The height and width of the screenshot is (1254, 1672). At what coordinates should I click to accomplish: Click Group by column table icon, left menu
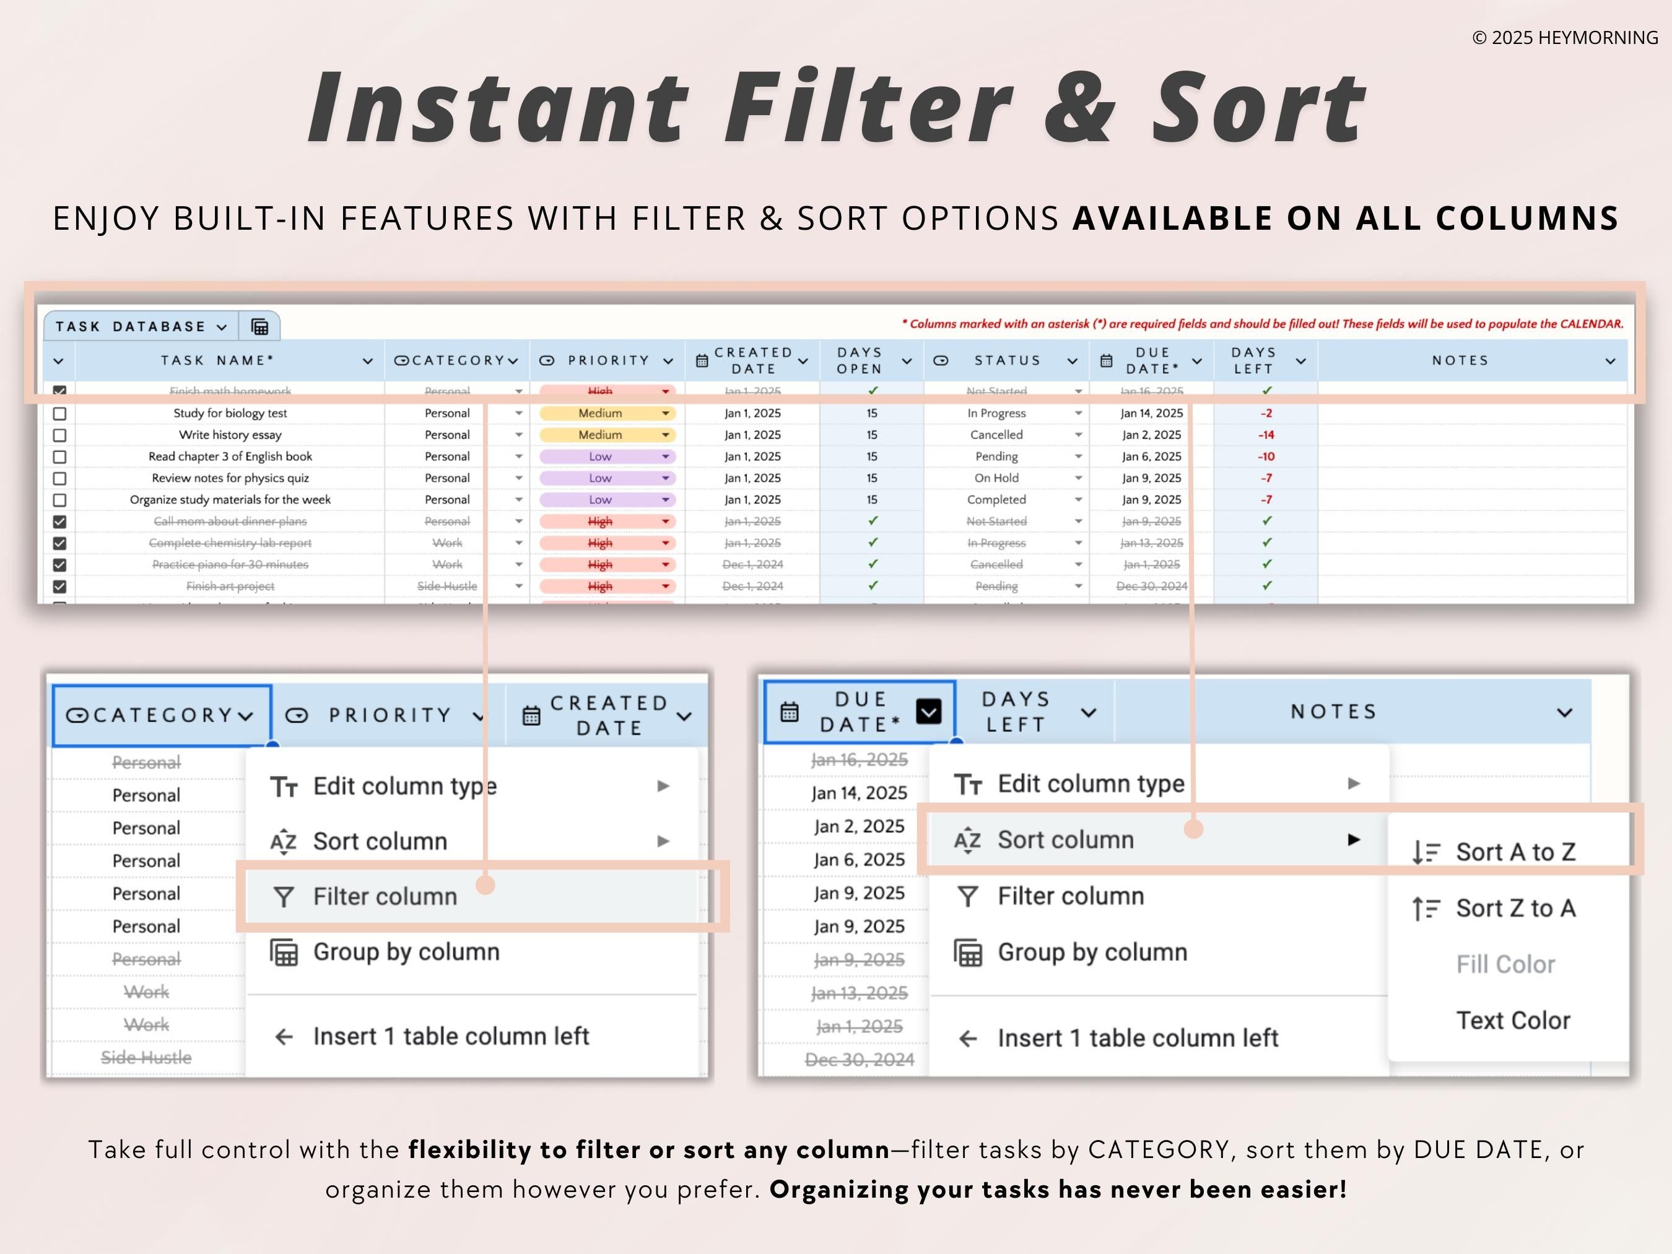pyautogui.click(x=284, y=952)
